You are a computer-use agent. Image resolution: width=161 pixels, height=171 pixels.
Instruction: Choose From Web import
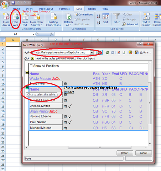(x=15, y=20)
